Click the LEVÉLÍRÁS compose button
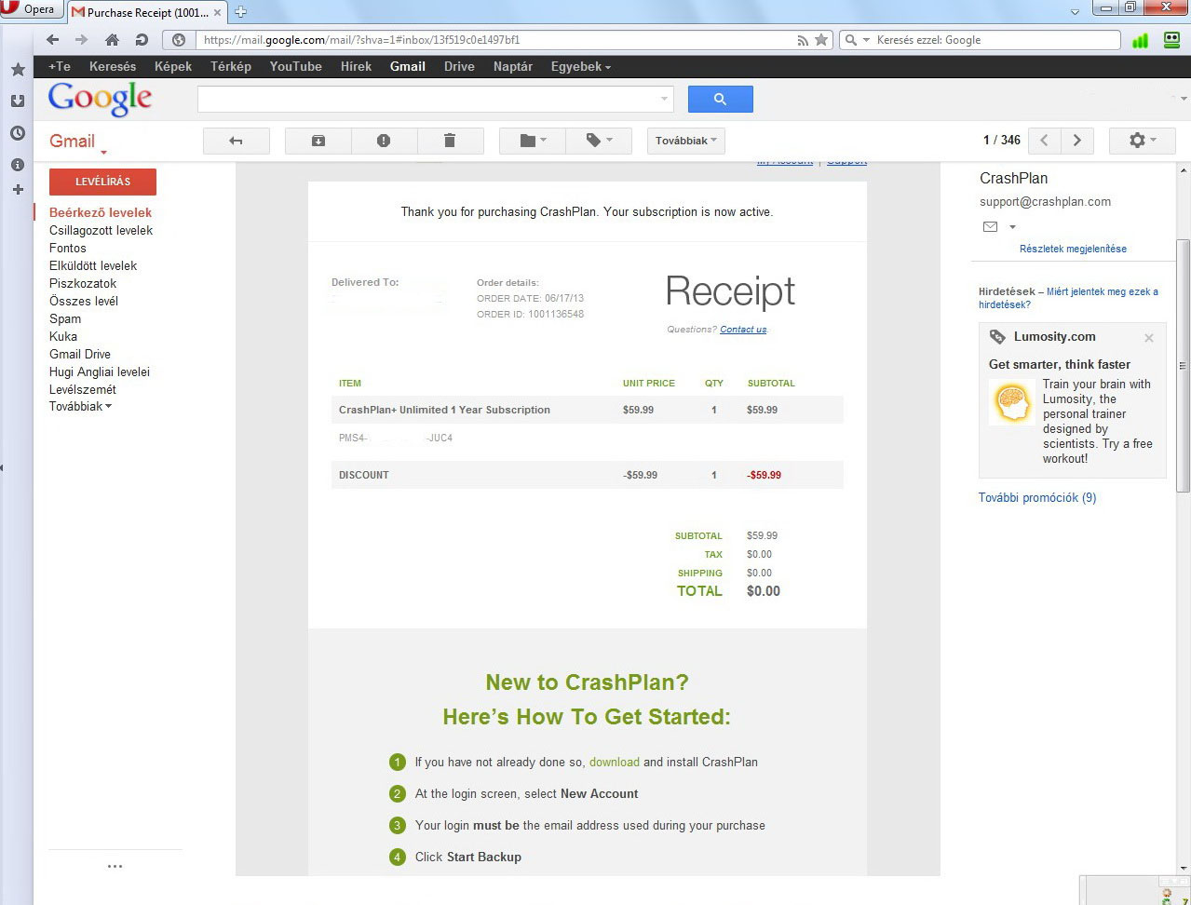 tap(102, 182)
